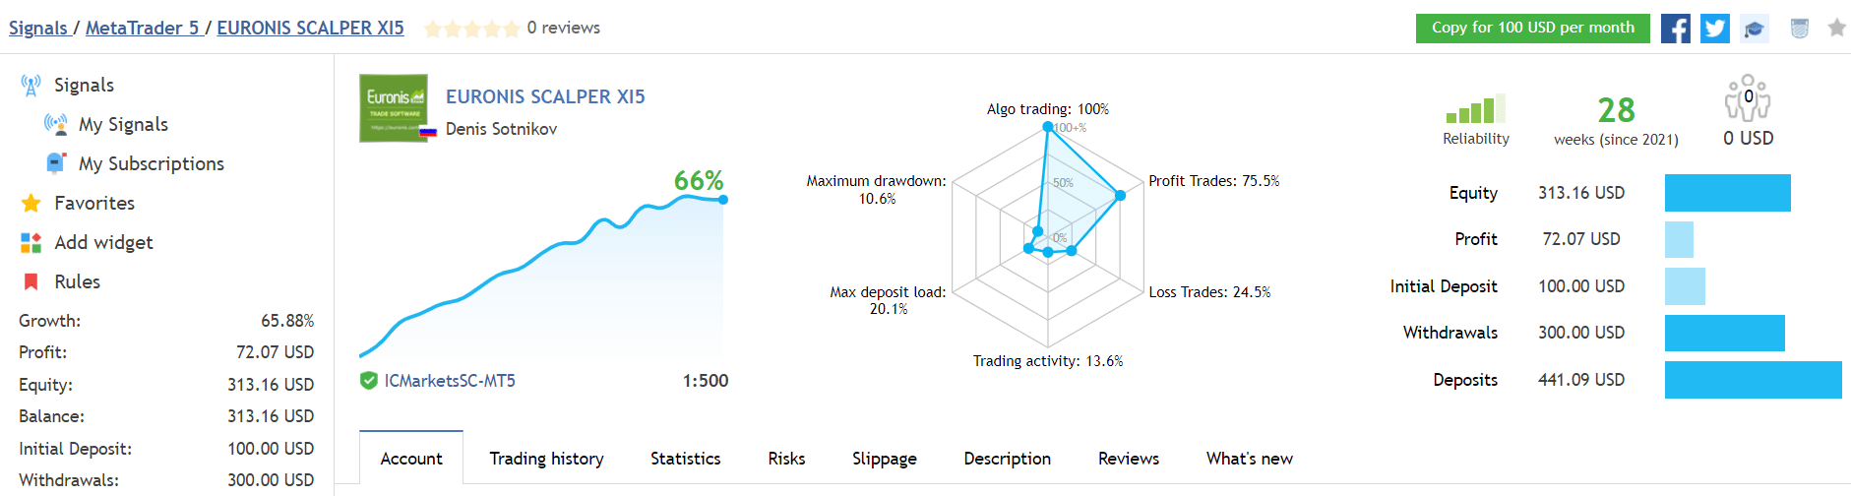Image resolution: width=1851 pixels, height=496 pixels.
Task: Go to My Subscriptions
Action: (x=151, y=164)
